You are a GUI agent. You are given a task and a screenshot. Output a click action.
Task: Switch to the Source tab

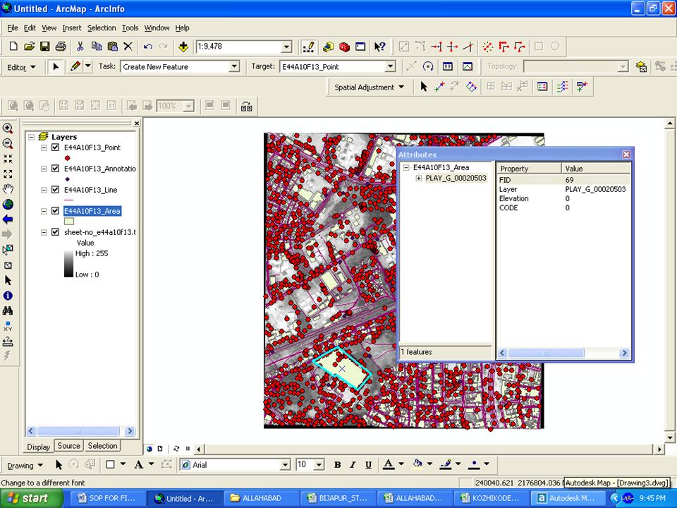68,446
